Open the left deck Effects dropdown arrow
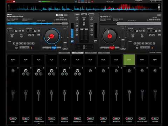This screenshot has width=168, height=126. (16, 31)
